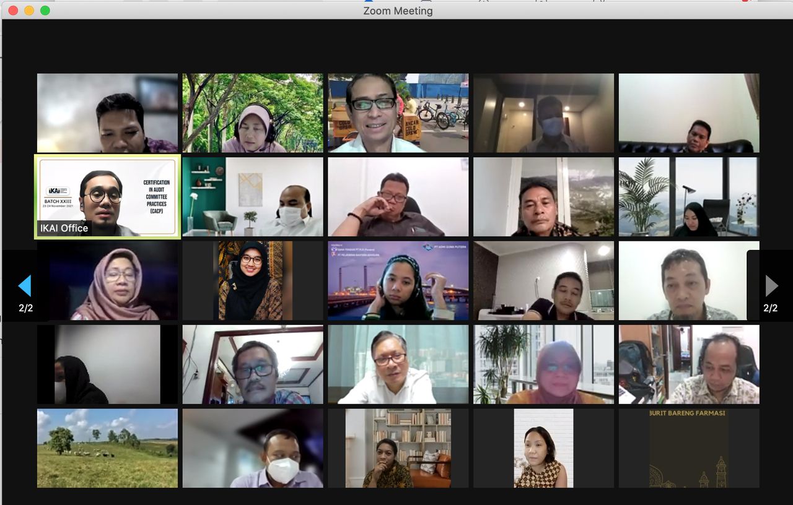Select man on black leather sofa tile
Viewport: 793px width, 505px height.
click(689, 113)
